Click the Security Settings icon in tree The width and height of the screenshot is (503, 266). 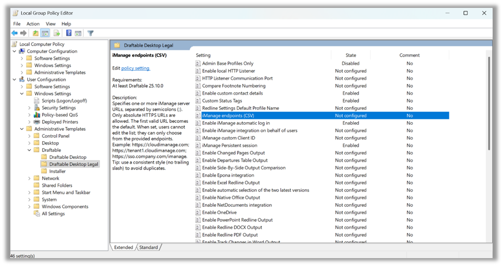(37, 108)
